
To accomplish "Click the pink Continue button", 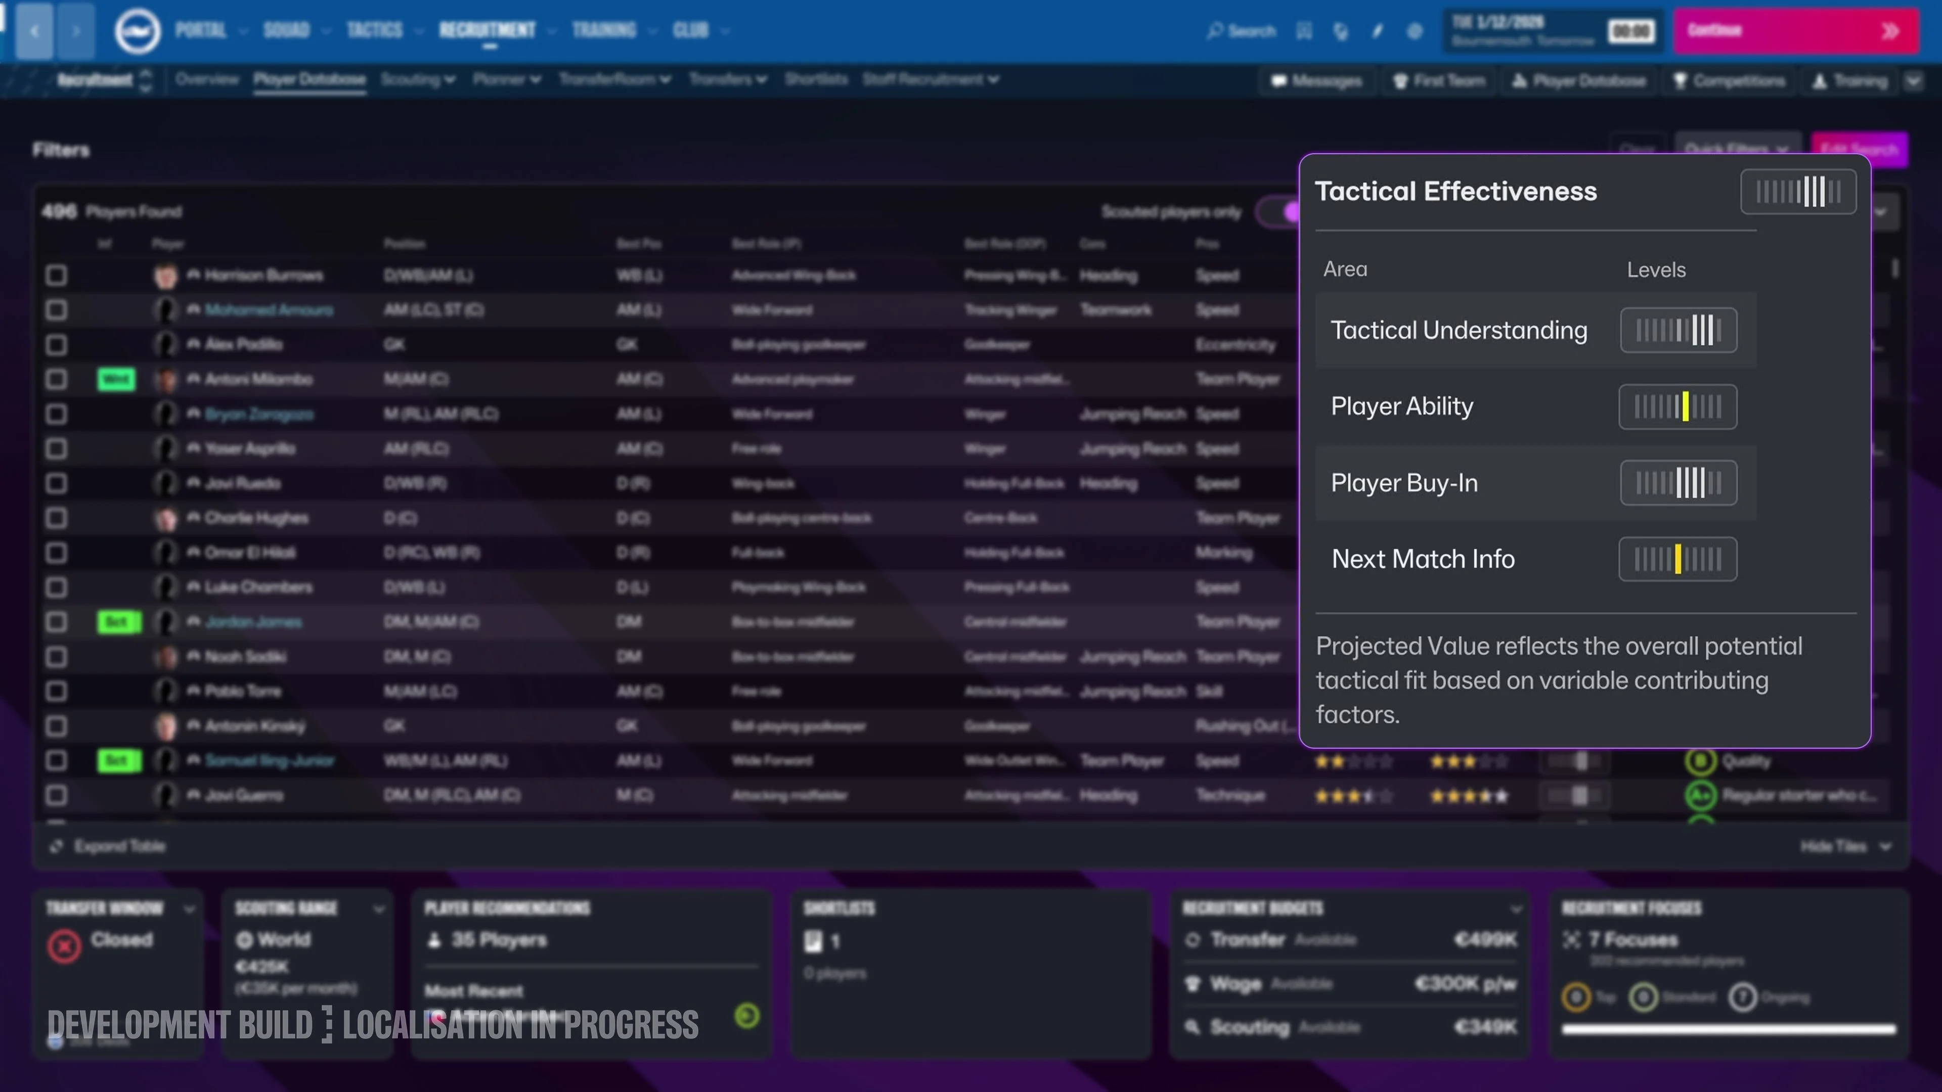I will pos(1796,31).
